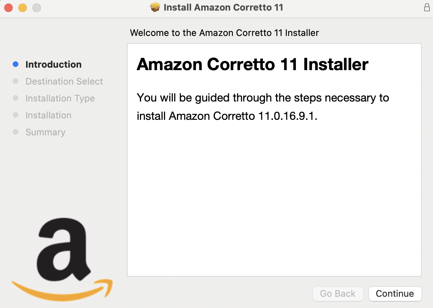Select the Installation Type step
Image resolution: width=433 pixels, height=308 pixels.
[x=60, y=98]
